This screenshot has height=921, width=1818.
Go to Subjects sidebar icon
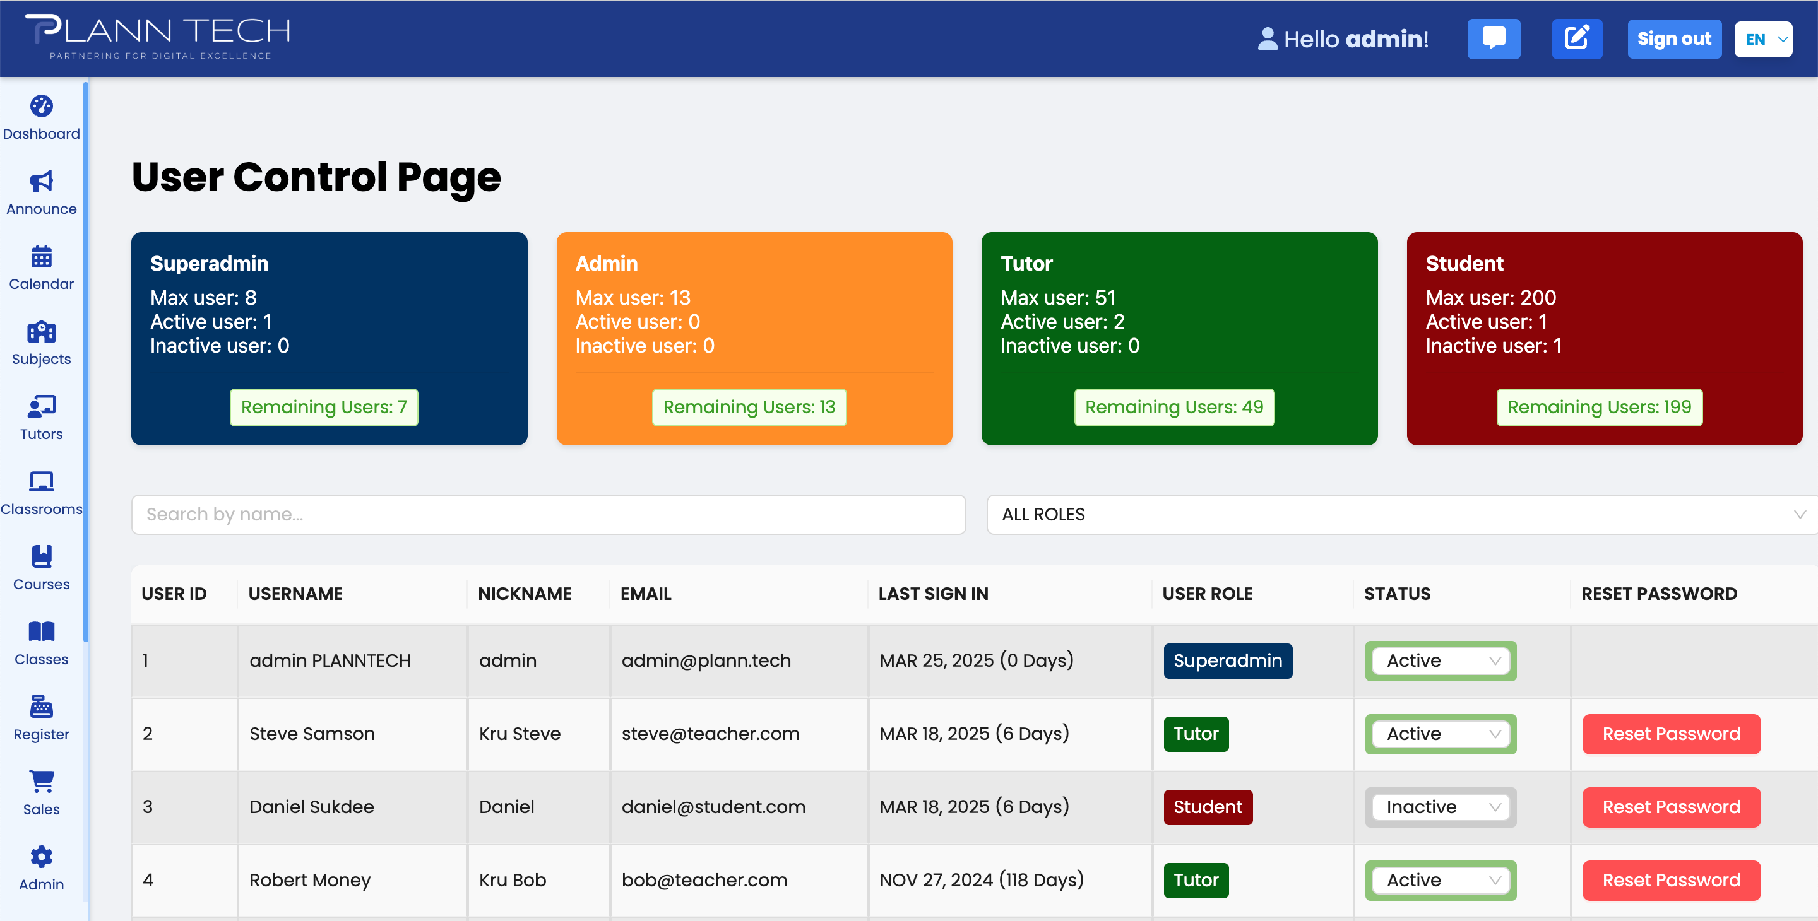click(x=41, y=332)
